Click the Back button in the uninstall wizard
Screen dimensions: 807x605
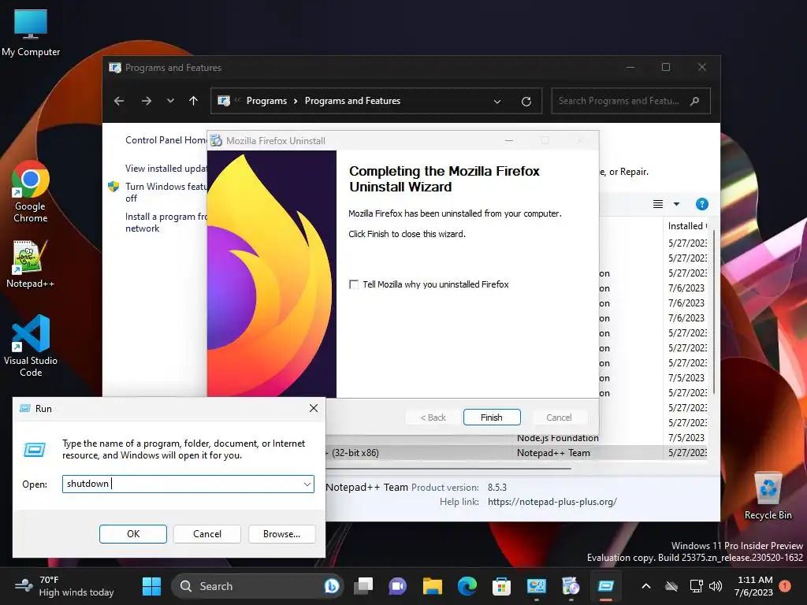tap(433, 418)
